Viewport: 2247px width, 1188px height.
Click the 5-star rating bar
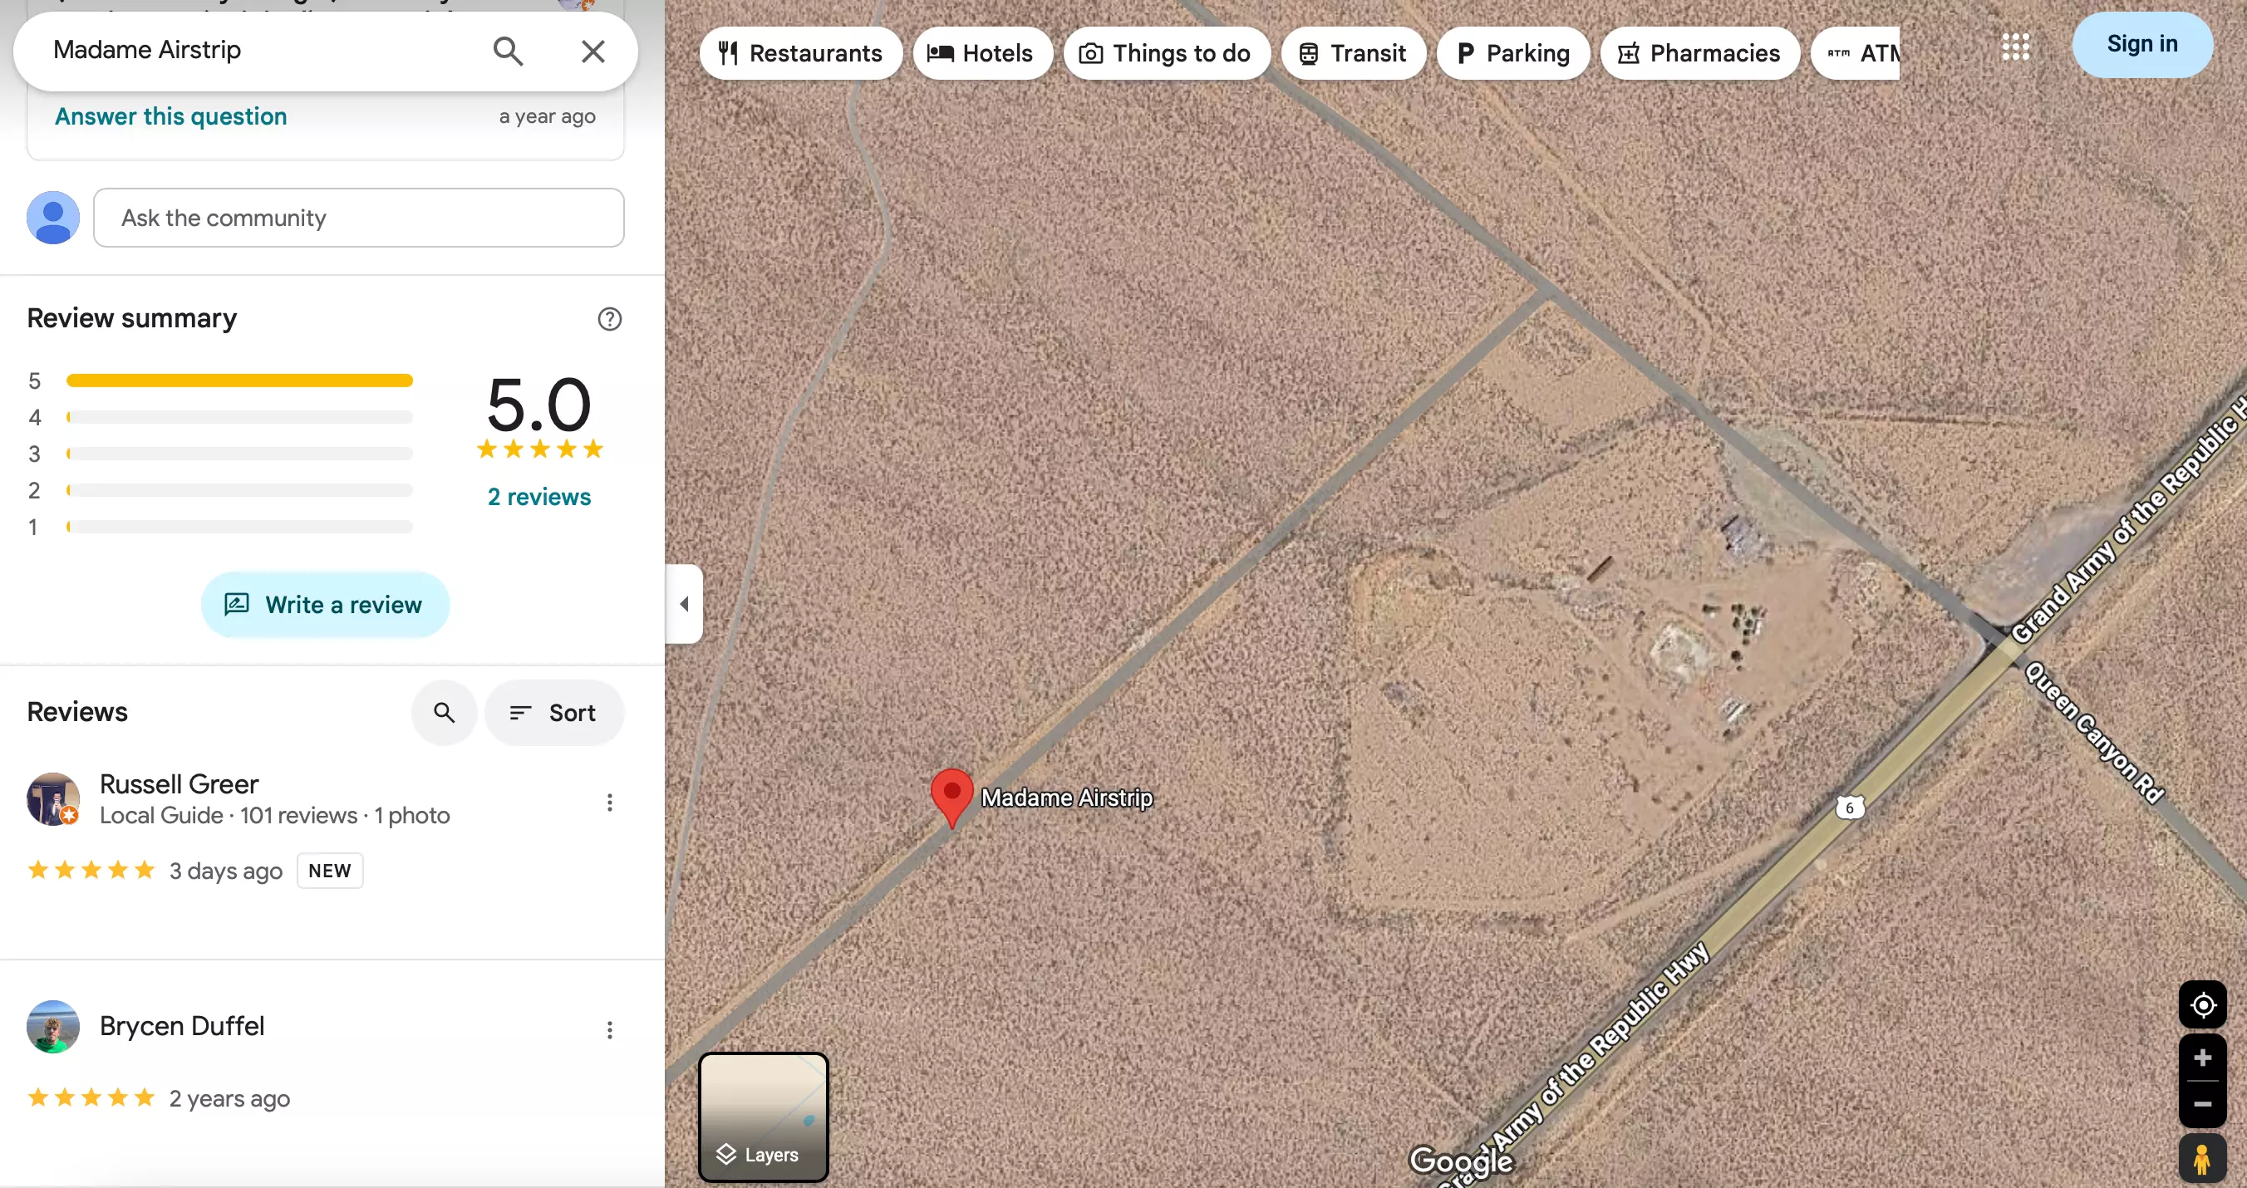239,380
